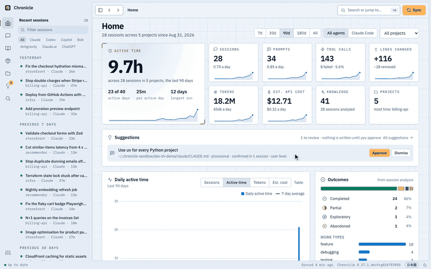This screenshot has height=269, width=431.
Task: Click the debugging work type bar
Action: point(364,252)
